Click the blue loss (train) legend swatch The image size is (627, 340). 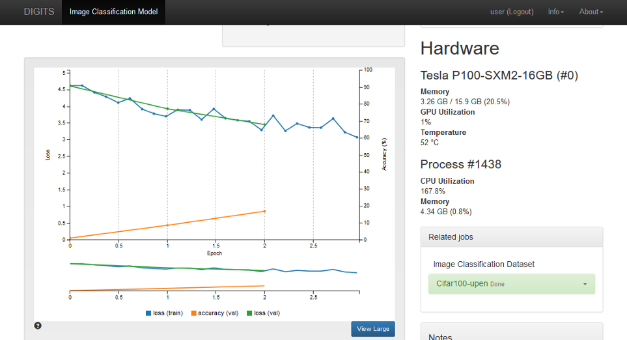(149, 313)
